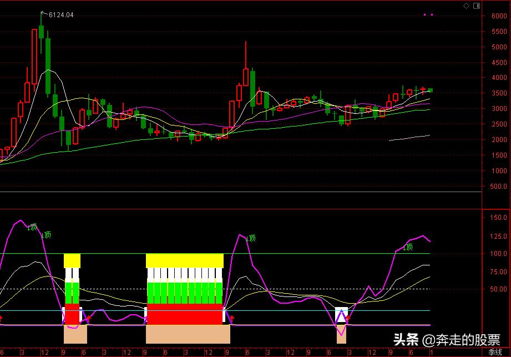Viewport: 511px width, 357px height.
Task: Click the 6124.04 peak price label
Action: point(61,15)
